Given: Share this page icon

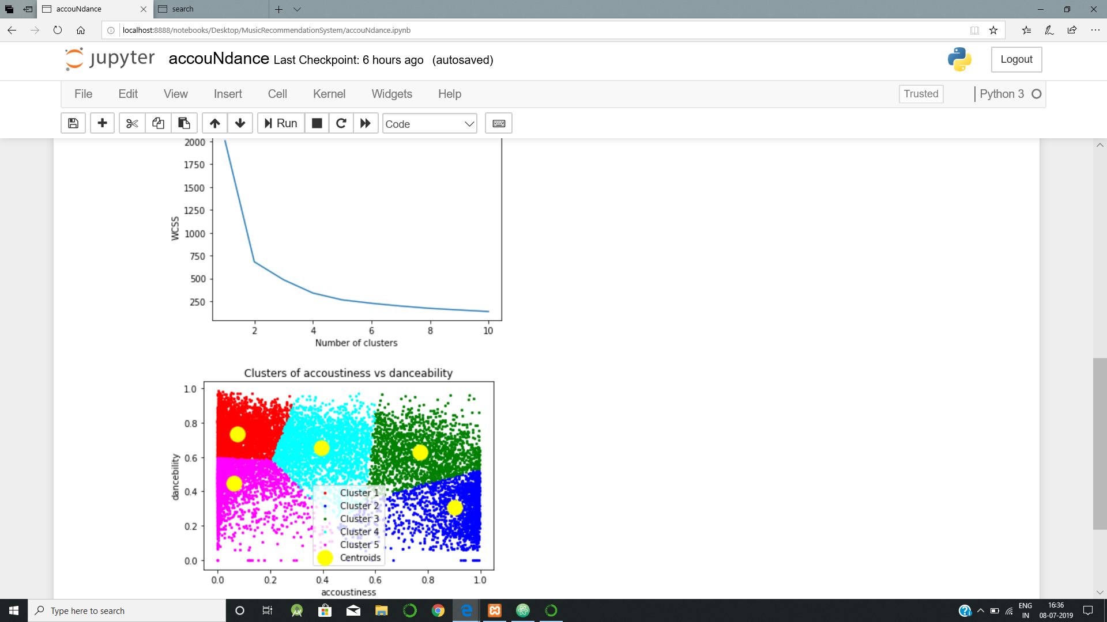Looking at the screenshot, I should (1072, 30).
